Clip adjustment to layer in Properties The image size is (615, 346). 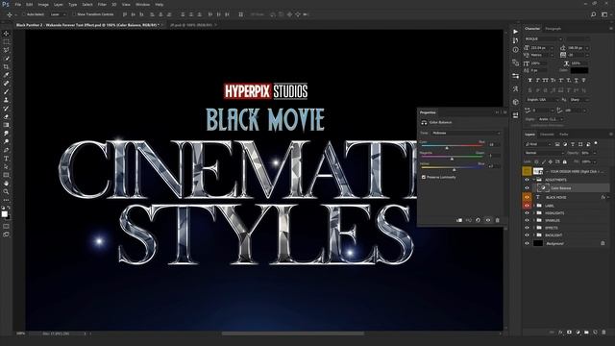[459, 220]
